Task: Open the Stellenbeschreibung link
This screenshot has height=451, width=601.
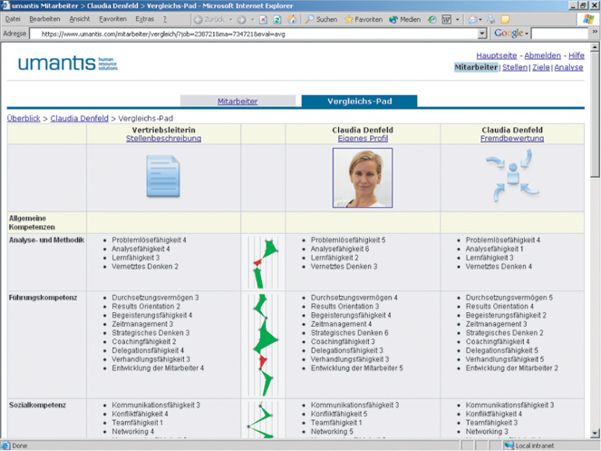Action: point(163,139)
